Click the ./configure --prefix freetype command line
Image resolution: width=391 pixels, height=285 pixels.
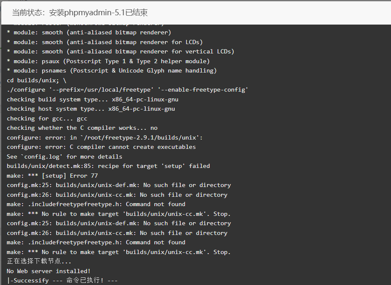pyautogui.click(x=127, y=89)
